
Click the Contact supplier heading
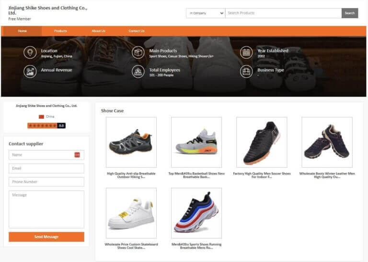point(26,144)
